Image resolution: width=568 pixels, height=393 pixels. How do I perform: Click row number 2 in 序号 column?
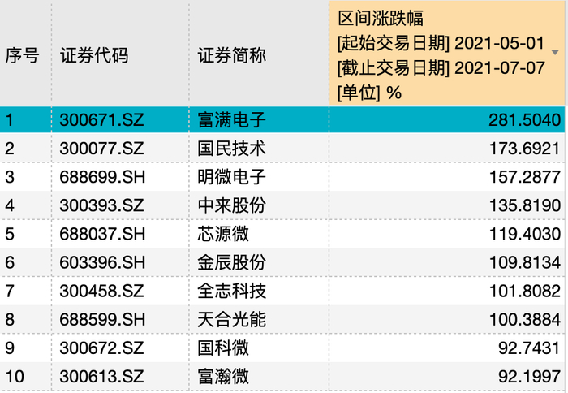coord(10,149)
